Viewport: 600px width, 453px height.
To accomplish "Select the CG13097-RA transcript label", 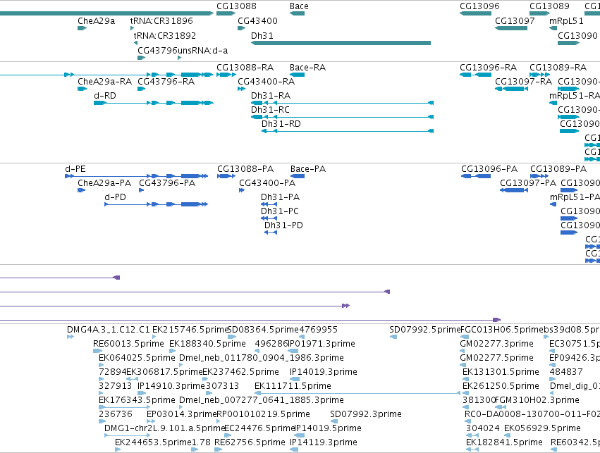I will [x=523, y=82].
